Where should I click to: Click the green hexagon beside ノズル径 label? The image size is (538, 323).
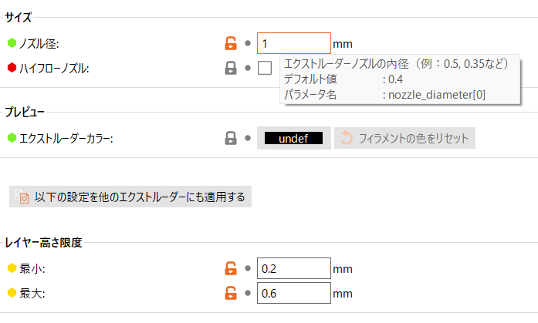tap(12, 44)
